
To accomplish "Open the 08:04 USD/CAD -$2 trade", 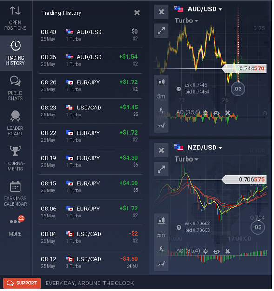I will (91, 238).
